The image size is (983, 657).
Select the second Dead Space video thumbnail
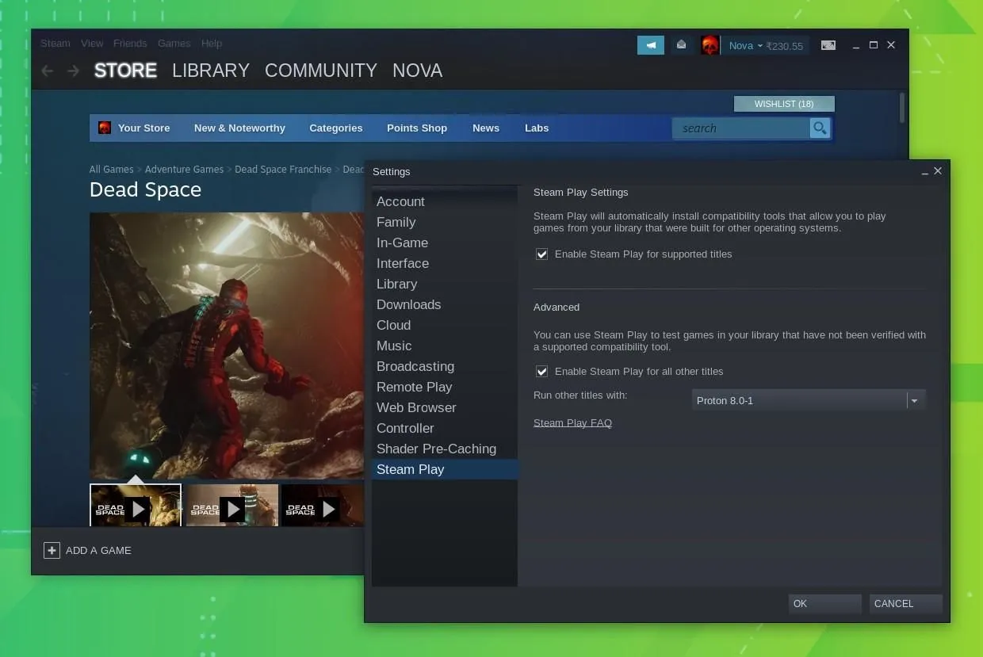231,506
